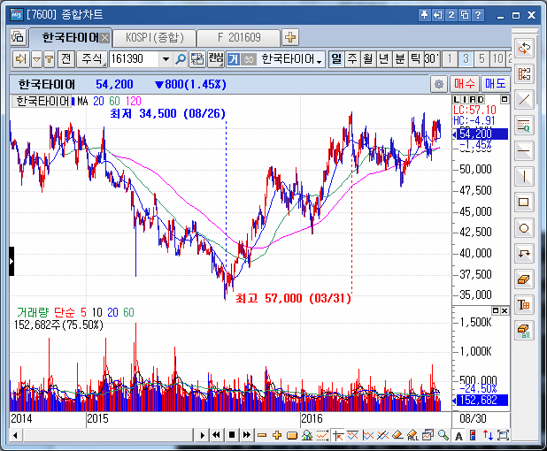Viewport: 547px width, 451px height.
Task: Select the vertical line drawing tool
Action: point(524,176)
